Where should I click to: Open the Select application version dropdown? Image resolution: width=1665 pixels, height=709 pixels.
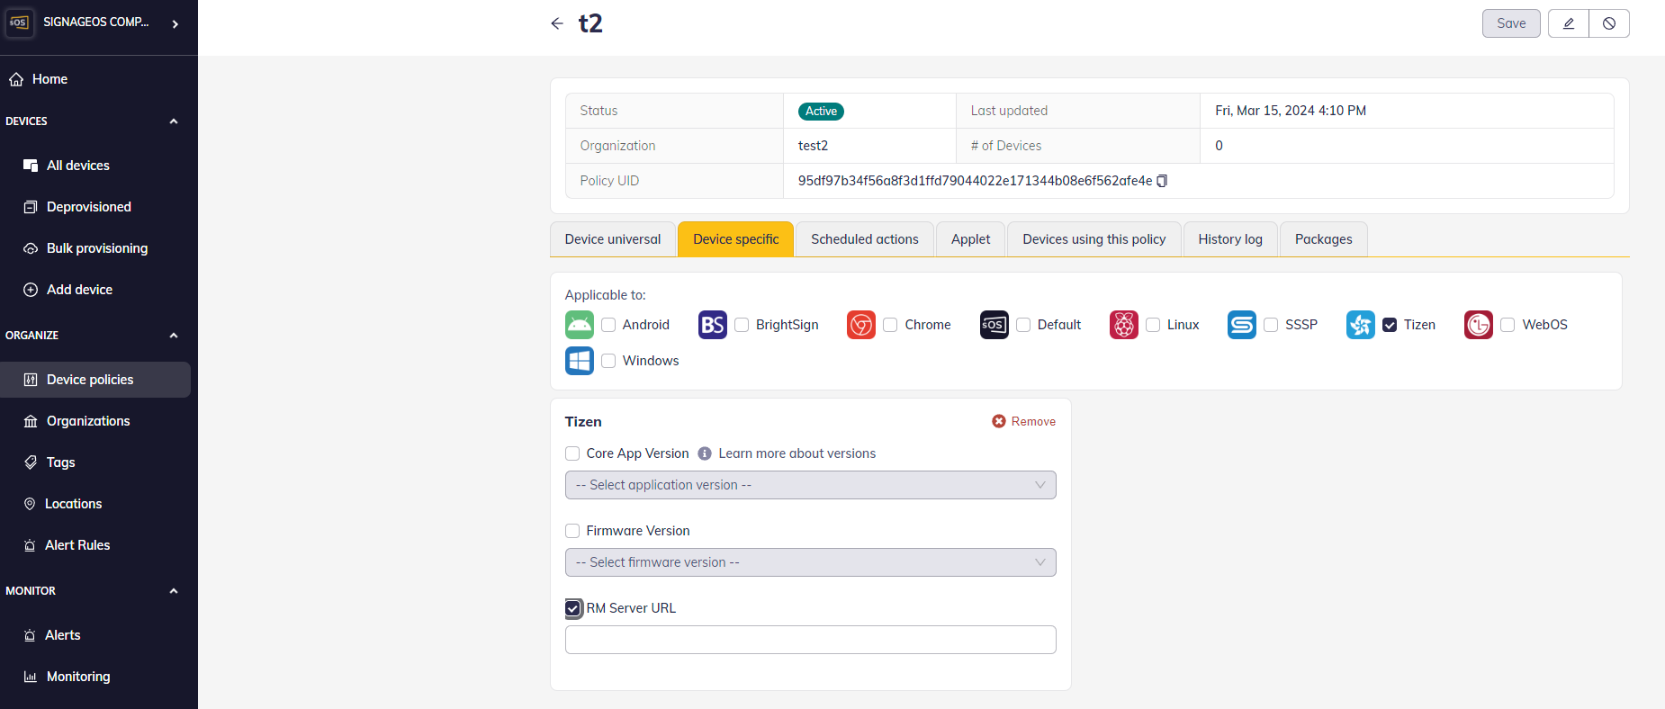[810, 485]
